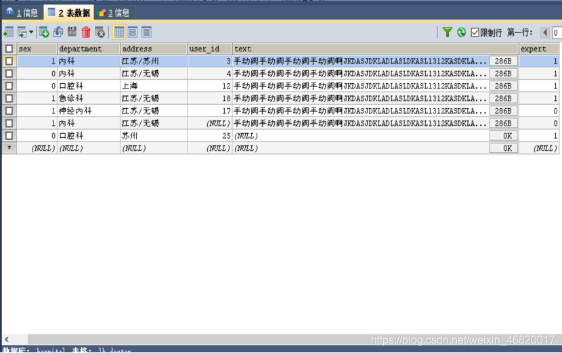
Task: Check the 内科 row with NULL user_id
Action: tap(9, 123)
